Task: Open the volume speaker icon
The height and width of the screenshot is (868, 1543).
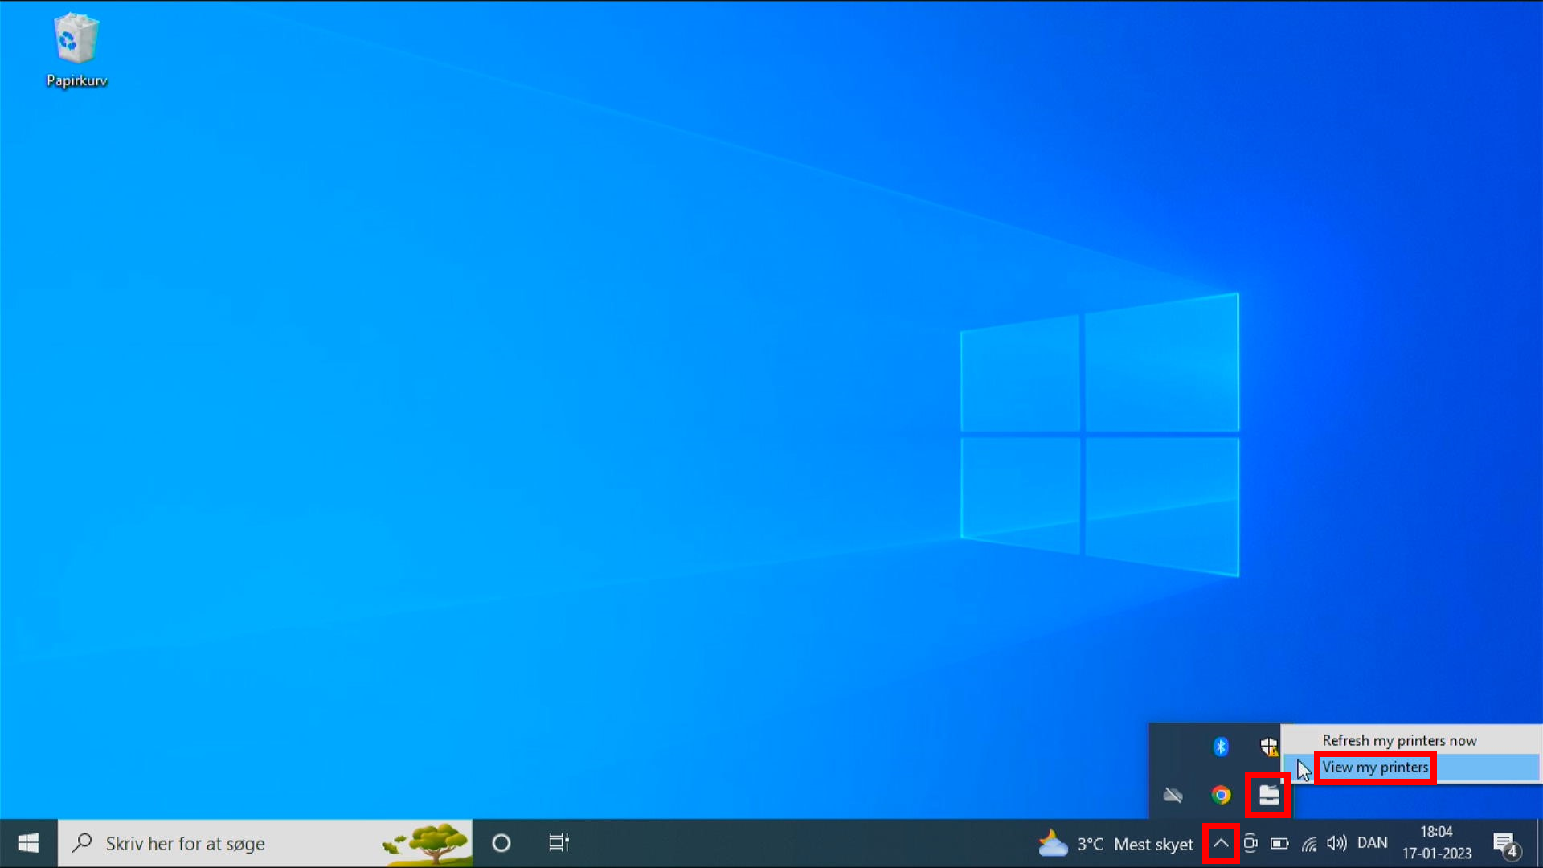Action: 1336,843
